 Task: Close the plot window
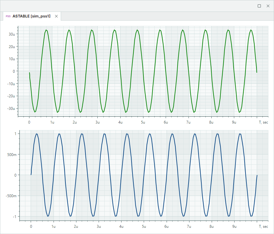(x=268, y=6)
